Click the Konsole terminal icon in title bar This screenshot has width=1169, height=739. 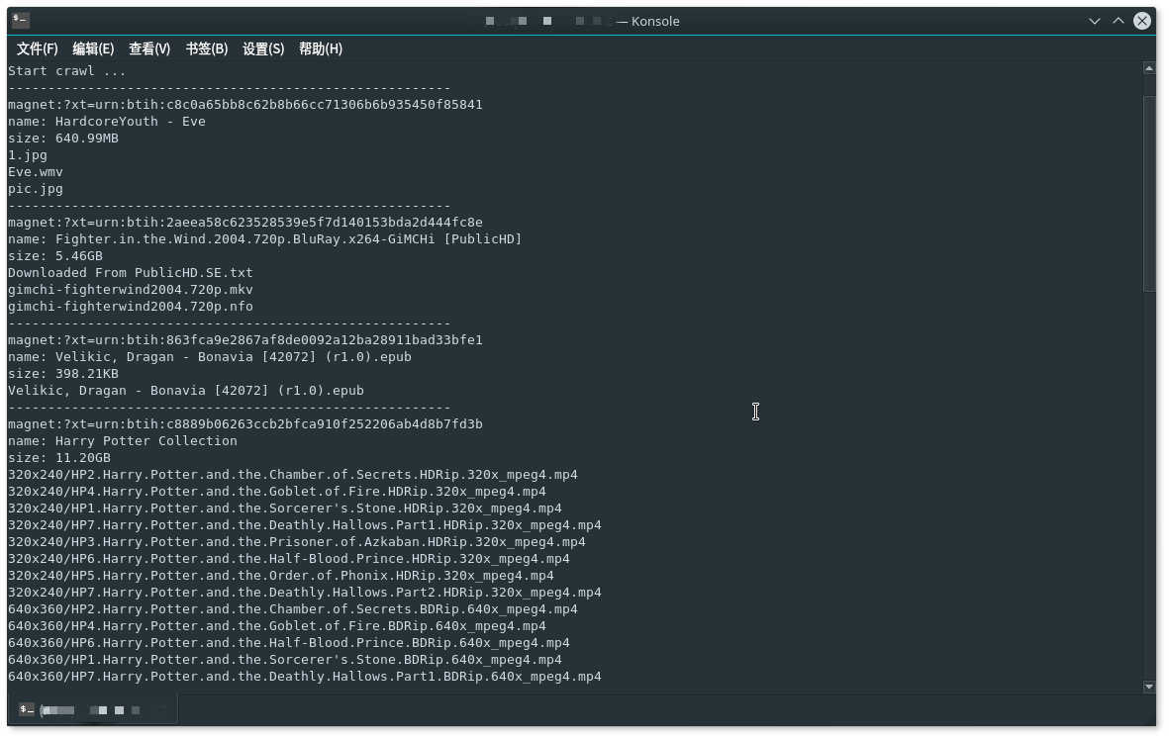coord(21,20)
